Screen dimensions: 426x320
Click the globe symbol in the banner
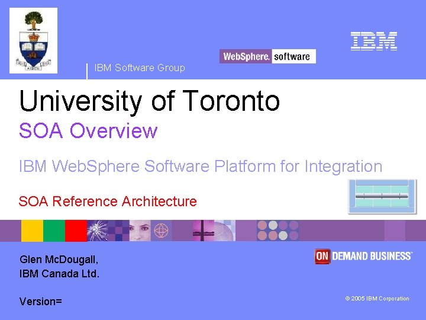pos(161,231)
